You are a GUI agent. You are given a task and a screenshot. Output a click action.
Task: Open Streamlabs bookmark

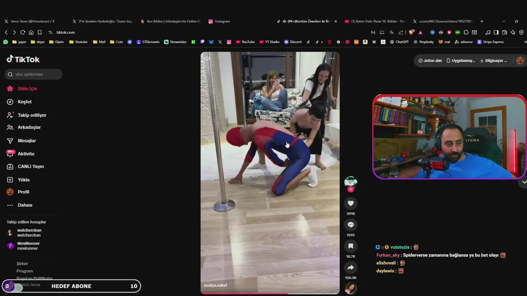point(175,42)
